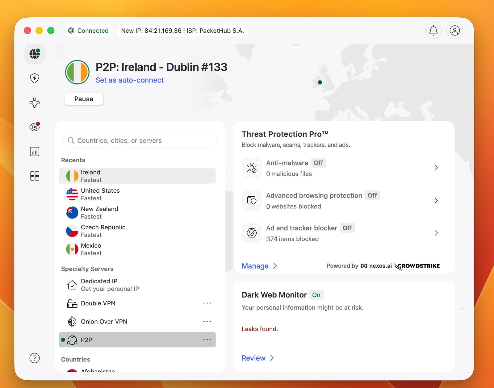This screenshot has width=494, height=388.
Task: Open the P2P three-dot options menu
Action: click(x=207, y=340)
